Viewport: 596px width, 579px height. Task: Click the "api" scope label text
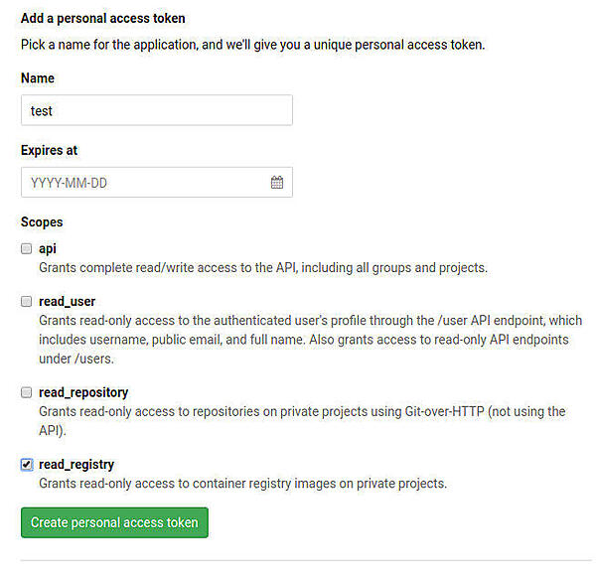[47, 249]
